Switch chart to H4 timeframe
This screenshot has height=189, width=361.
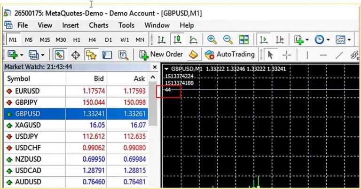point(92,40)
